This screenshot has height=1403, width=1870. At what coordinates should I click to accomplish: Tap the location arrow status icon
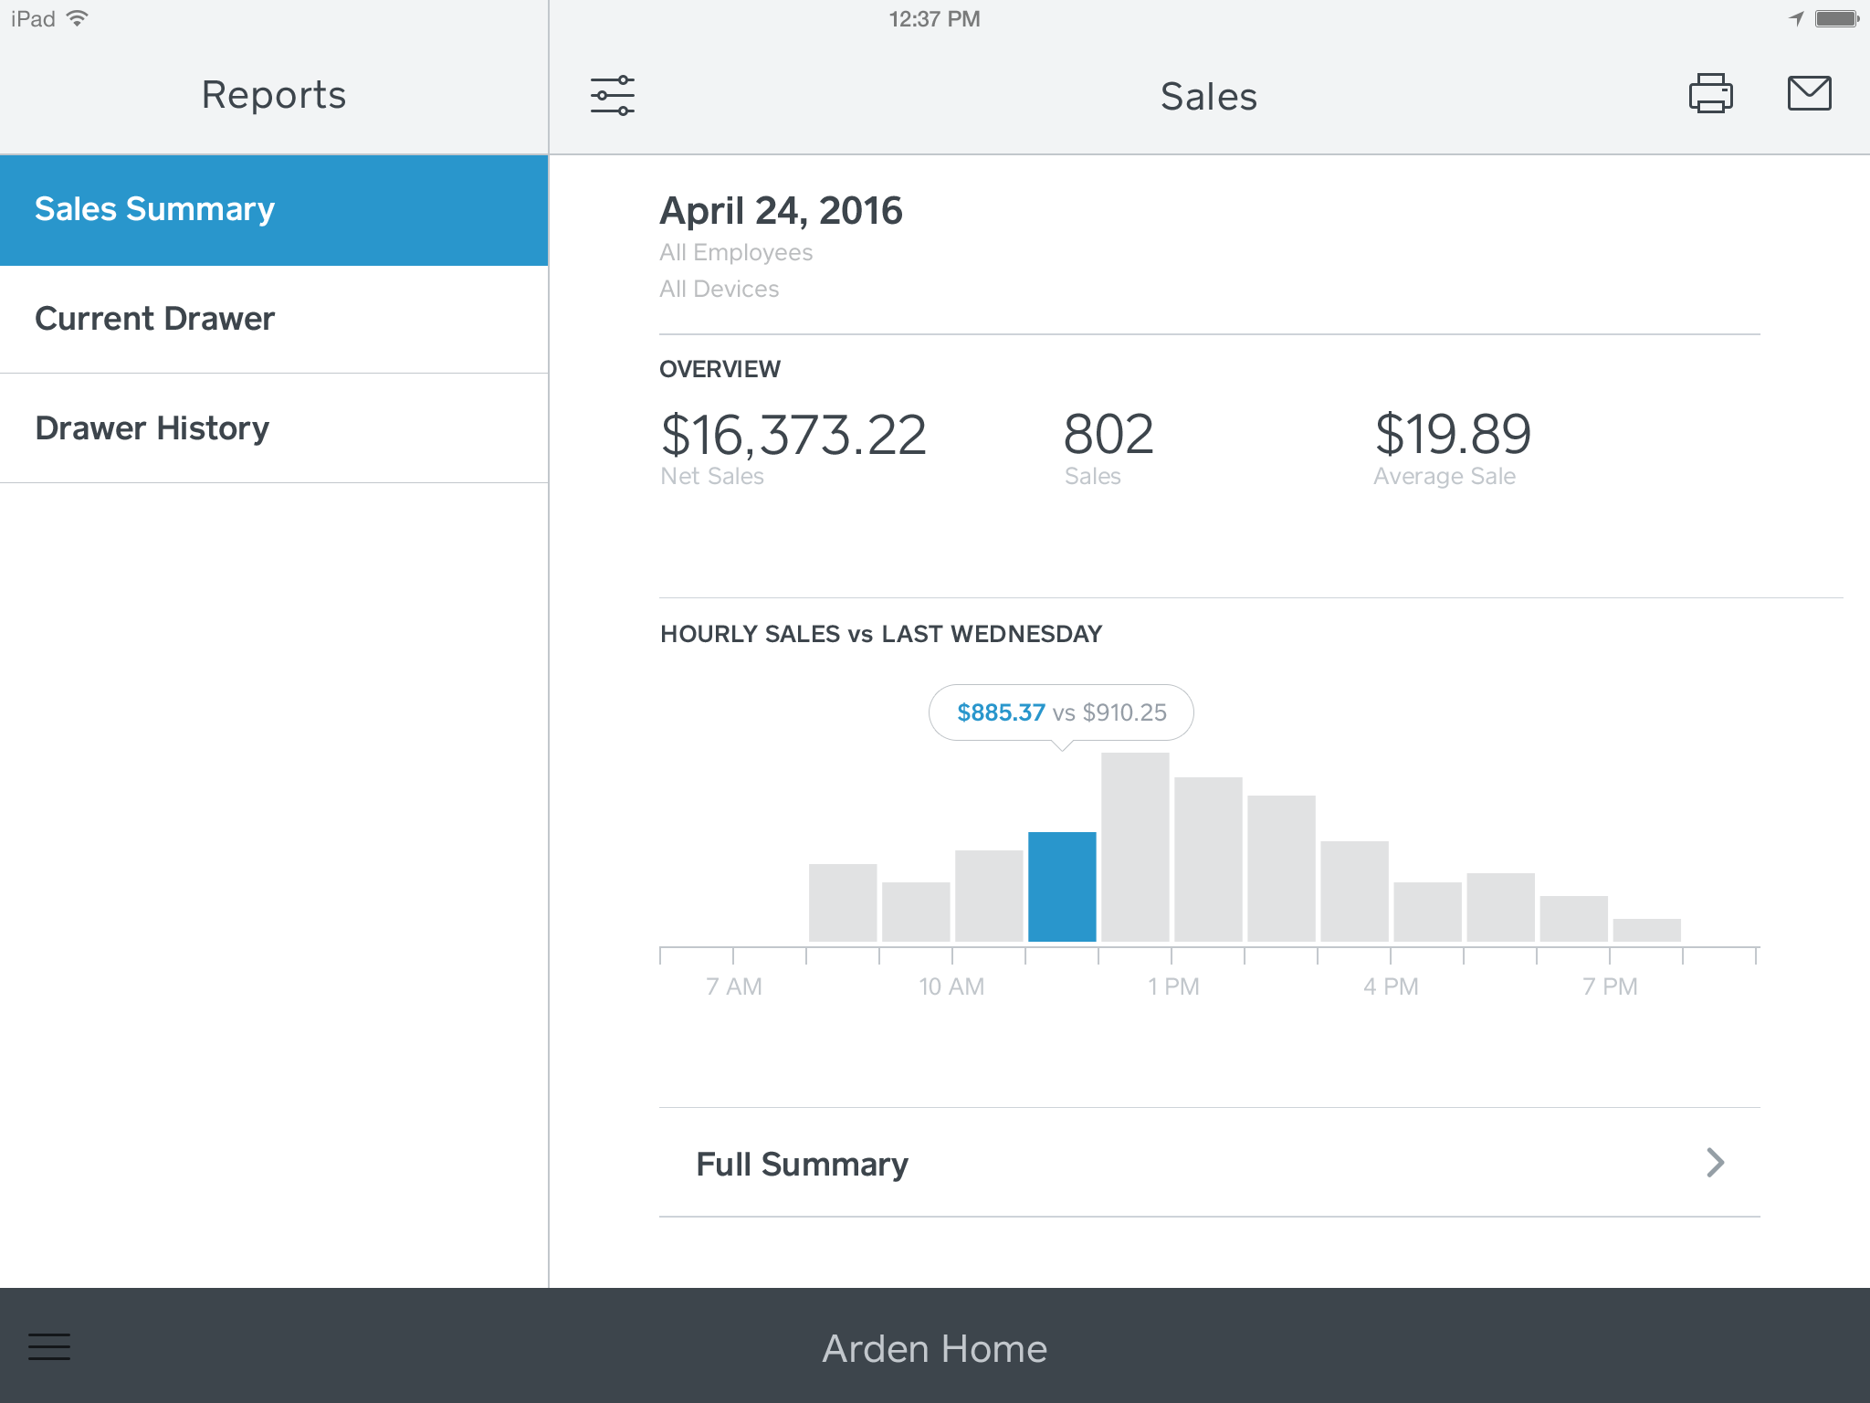point(1795,18)
